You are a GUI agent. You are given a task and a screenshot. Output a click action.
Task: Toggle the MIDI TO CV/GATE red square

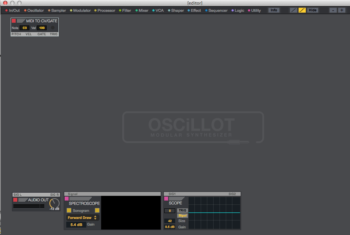coord(14,21)
